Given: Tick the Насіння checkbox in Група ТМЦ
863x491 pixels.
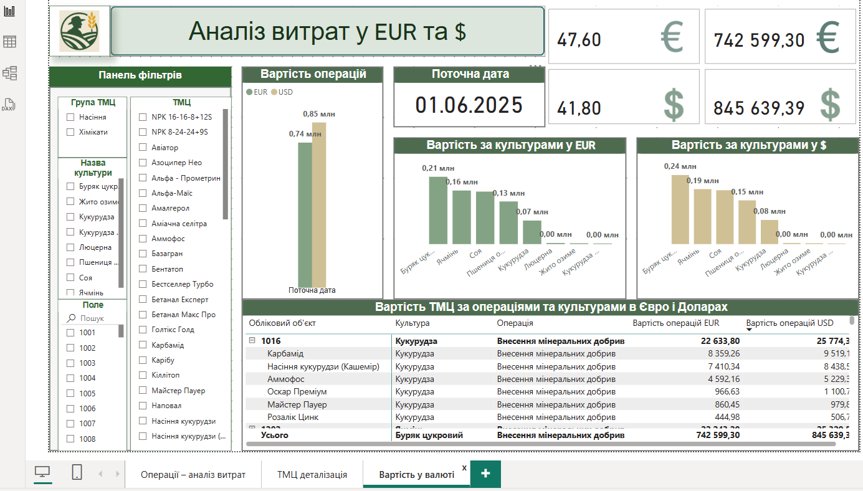Looking at the screenshot, I should coord(70,117).
